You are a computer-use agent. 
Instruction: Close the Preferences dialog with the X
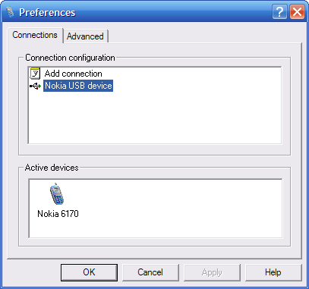(297, 11)
